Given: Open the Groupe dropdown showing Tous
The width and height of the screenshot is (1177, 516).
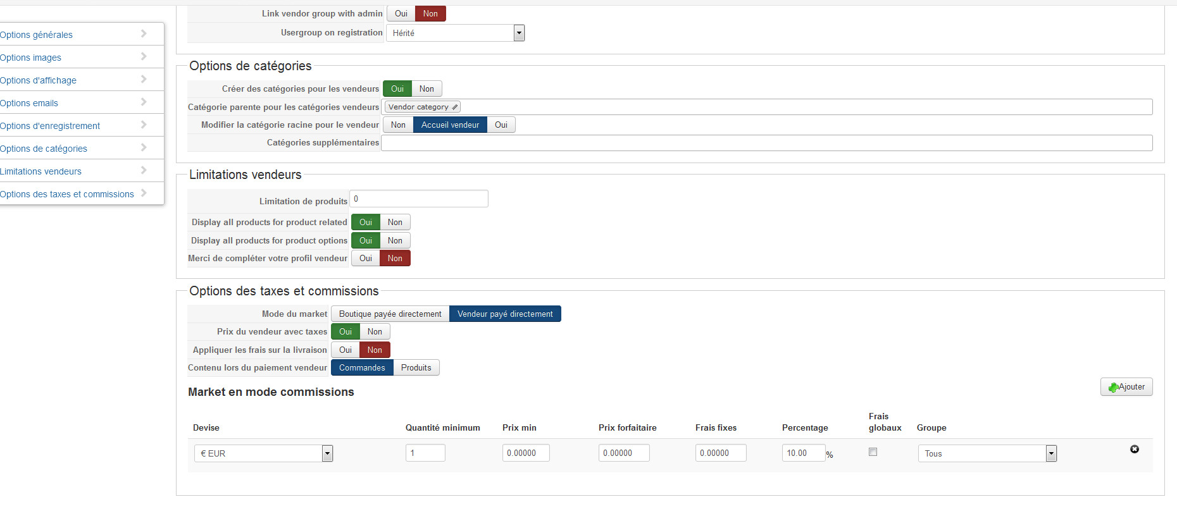Looking at the screenshot, I should [987, 453].
